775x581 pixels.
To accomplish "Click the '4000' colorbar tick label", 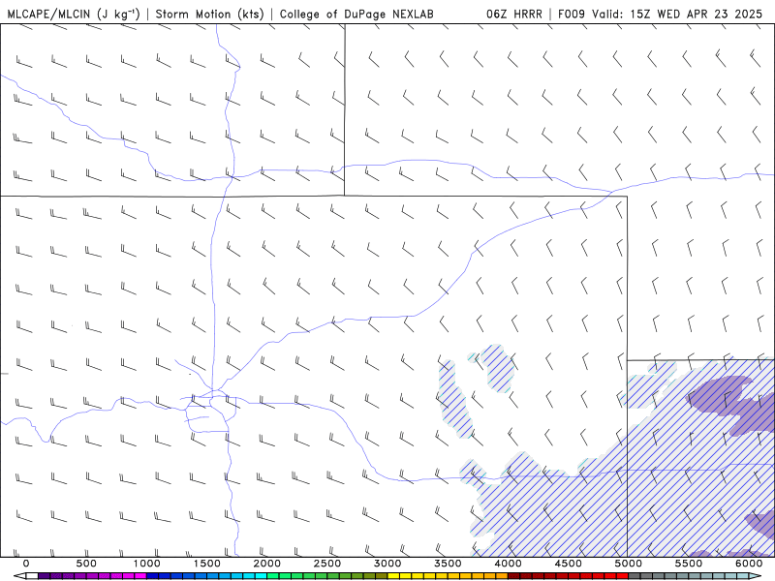I will (508, 564).
